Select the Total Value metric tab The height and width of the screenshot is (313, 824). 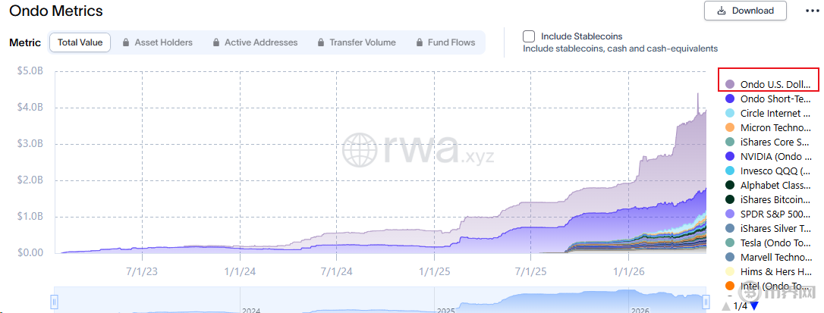[80, 42]
